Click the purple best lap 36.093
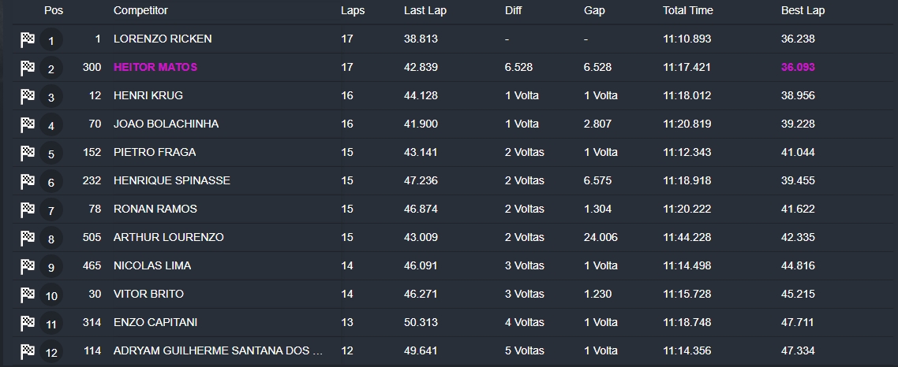Screen dimensions: 898x367 point(798,67)
